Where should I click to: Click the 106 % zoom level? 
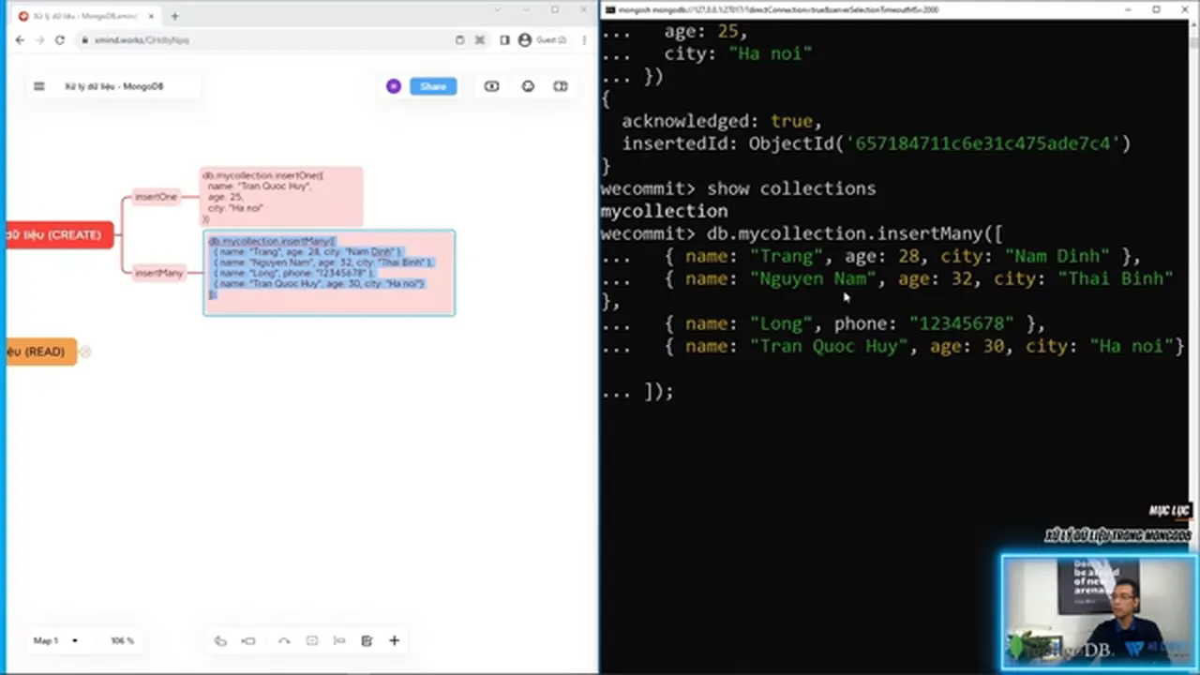[x=122, y=641]
